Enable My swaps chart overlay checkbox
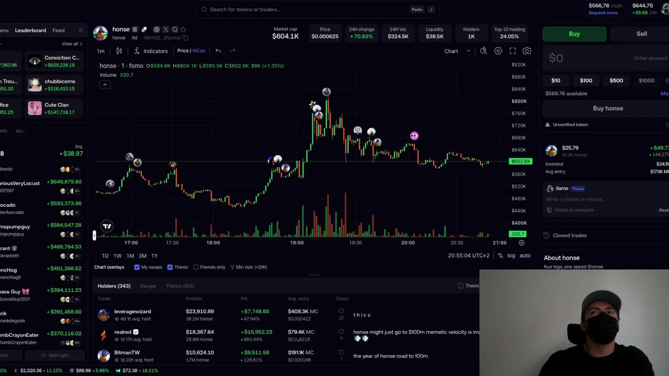 click(x=137, y=267)
